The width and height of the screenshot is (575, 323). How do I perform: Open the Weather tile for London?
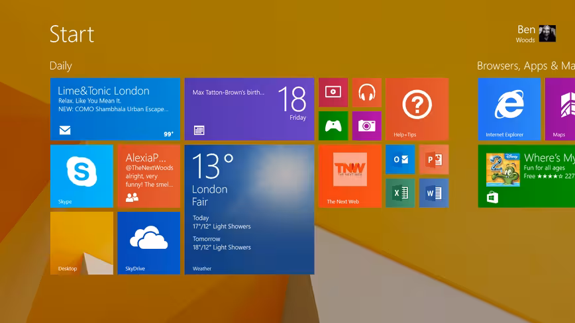click(249, 209)
